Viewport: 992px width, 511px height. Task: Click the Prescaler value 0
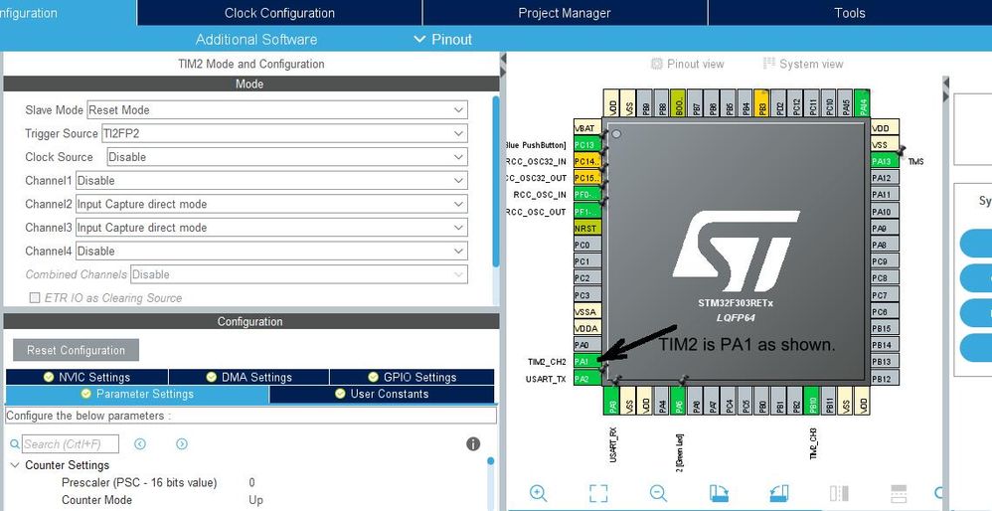[251, 482]
